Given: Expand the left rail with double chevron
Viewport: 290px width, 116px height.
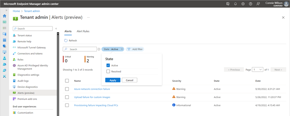Looking at the screenshot, I should (6, 10).
